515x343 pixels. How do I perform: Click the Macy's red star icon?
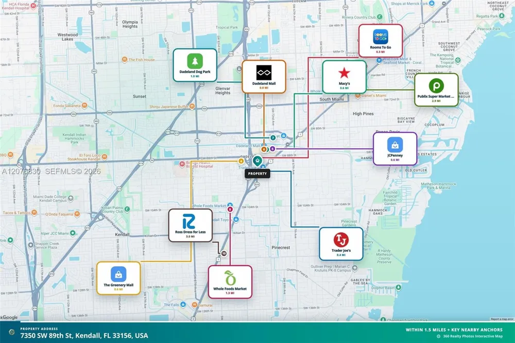pyautogui.click(x=344, y=73)
